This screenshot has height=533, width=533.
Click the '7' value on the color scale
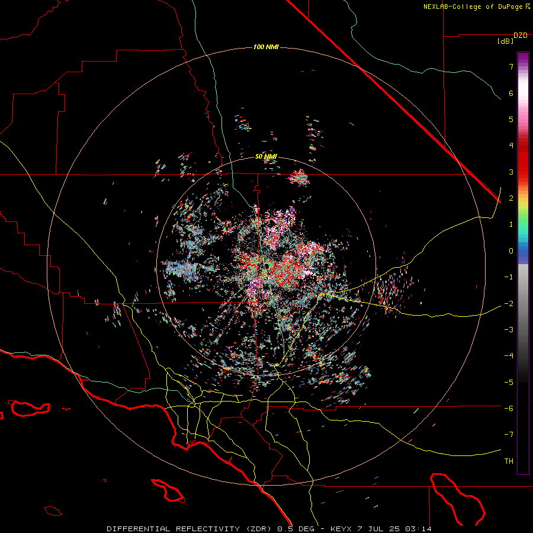coord(511,66)
